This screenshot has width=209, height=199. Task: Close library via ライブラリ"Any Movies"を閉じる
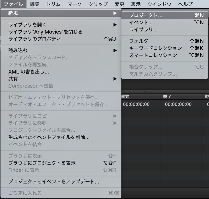45,32
